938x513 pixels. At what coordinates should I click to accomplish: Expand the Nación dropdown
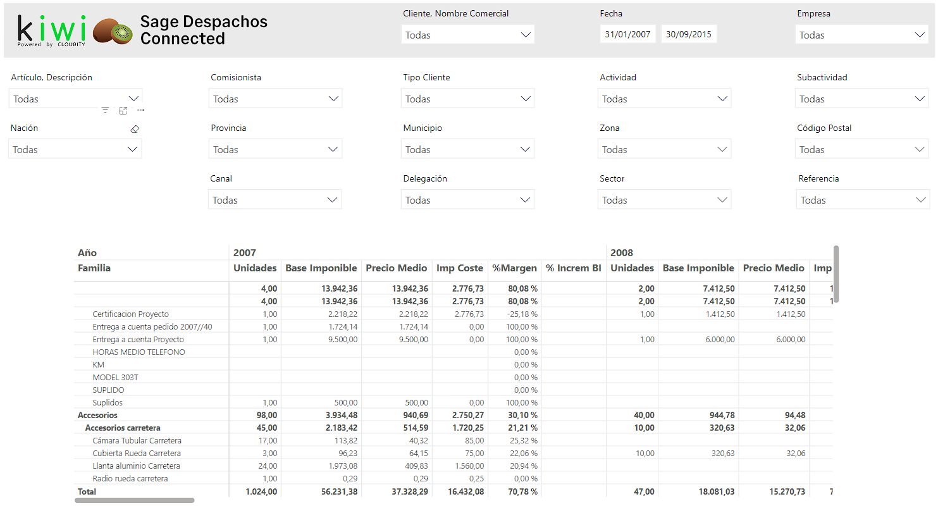75,149
